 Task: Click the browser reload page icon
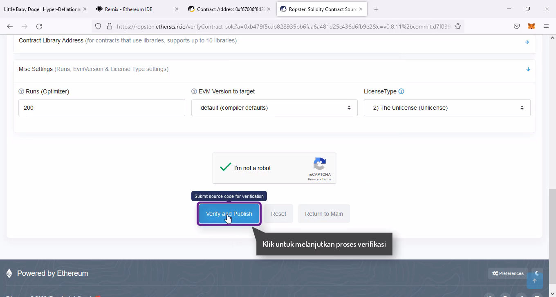(x=39, y=26)
